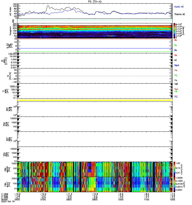192x205 pixels.
Task: Select the blue "Npot" legend label
Action: pyautogui.click(x=177, y=65)
